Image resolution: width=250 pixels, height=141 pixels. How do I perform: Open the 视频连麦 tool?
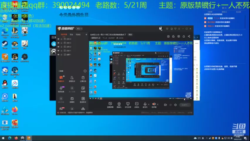pyautogui.click(x=61, y=89)
